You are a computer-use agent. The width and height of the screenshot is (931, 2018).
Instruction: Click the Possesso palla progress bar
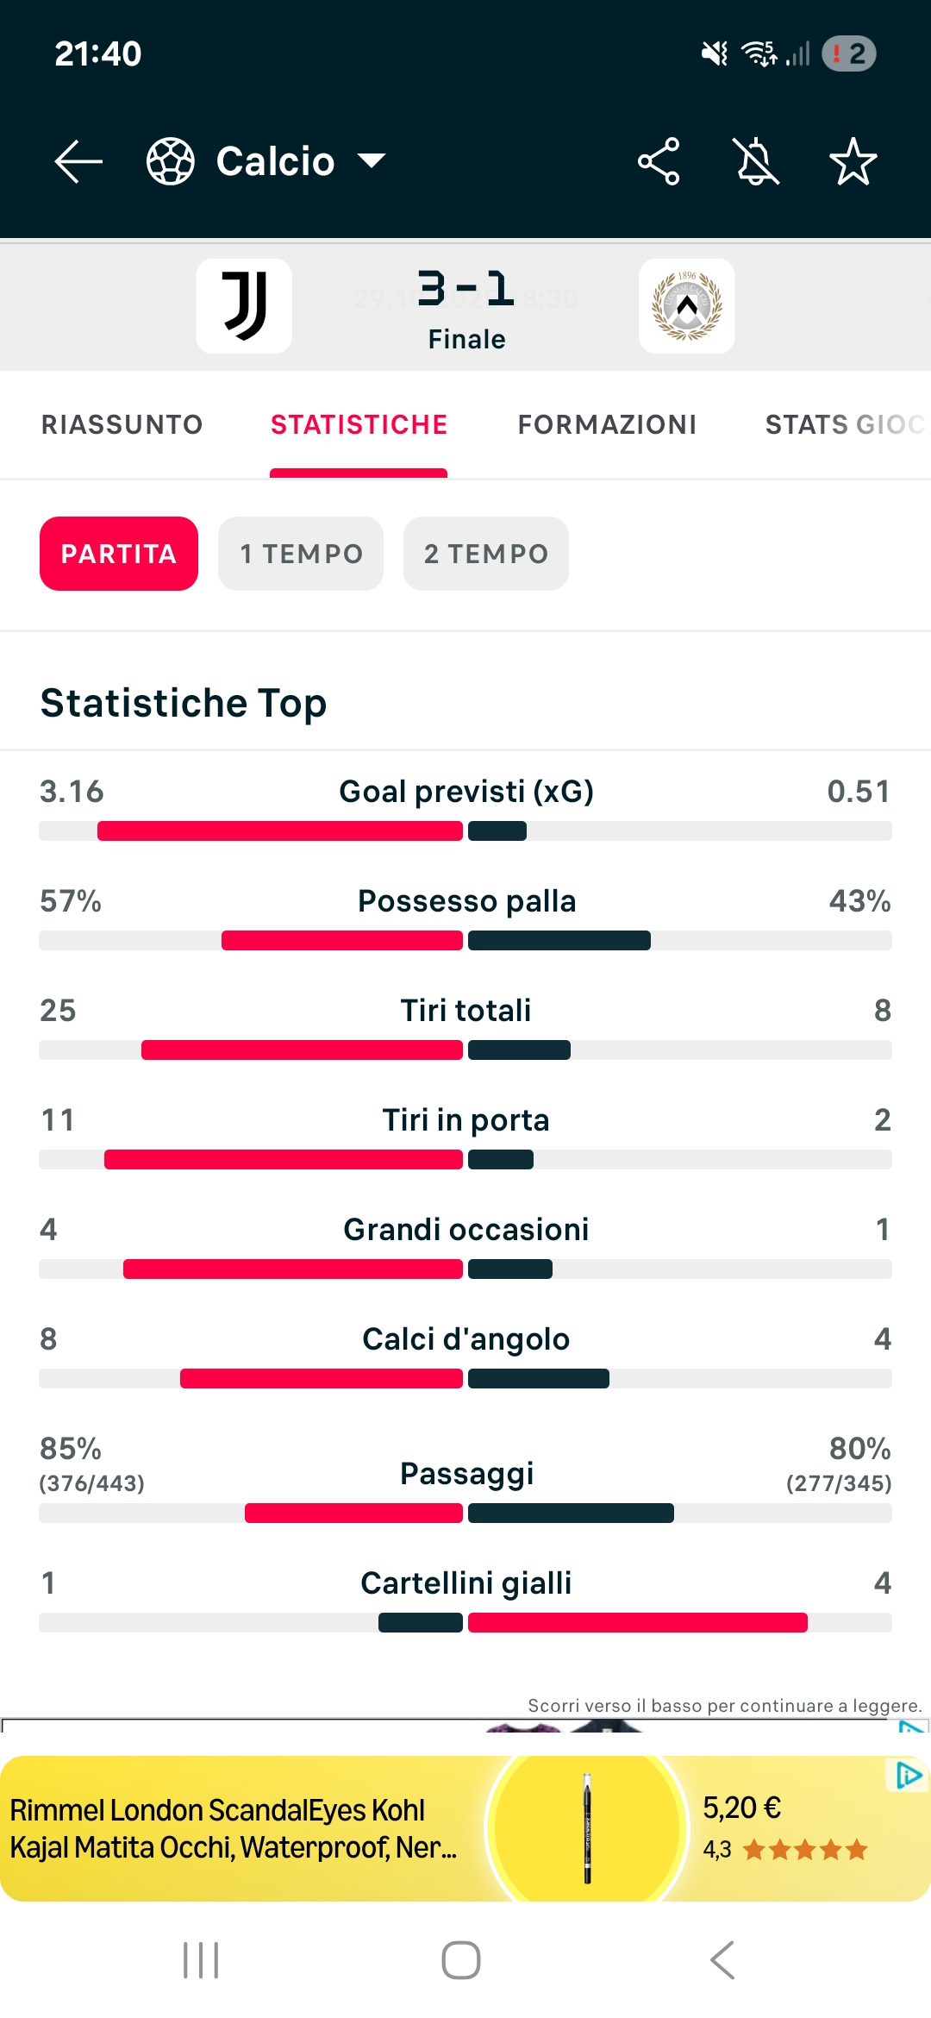(x=465, y=941)
